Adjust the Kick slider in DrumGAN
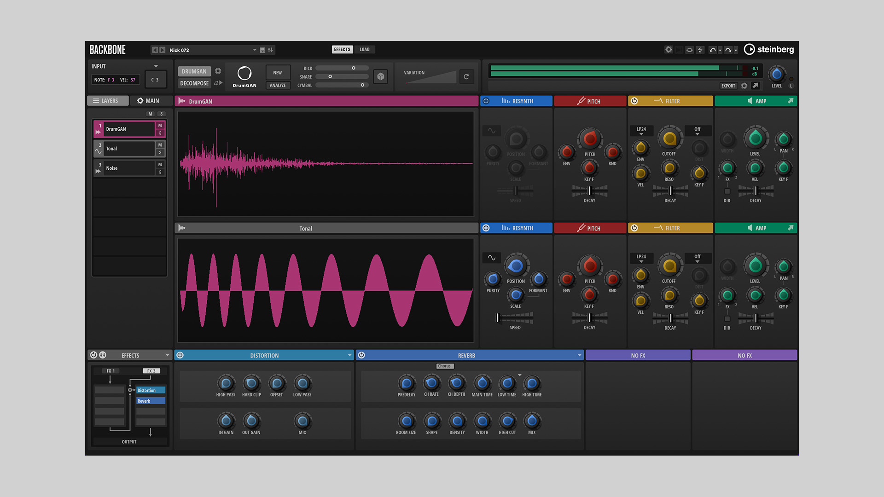The image size is (884, 497). pos(342,68)
